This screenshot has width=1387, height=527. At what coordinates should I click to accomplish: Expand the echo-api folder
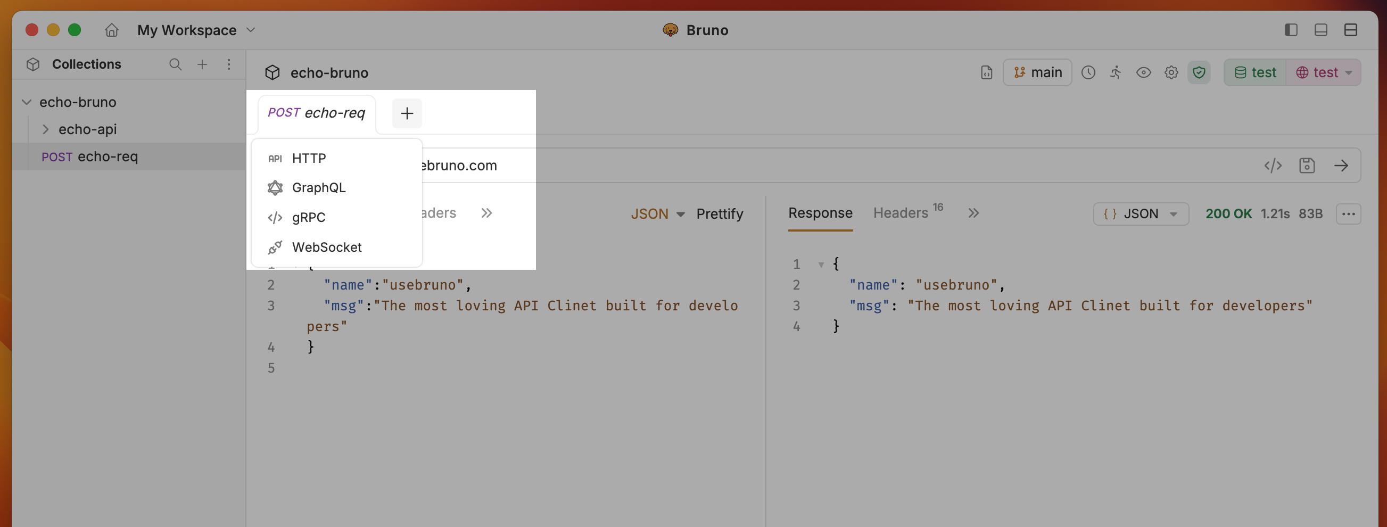46,129
